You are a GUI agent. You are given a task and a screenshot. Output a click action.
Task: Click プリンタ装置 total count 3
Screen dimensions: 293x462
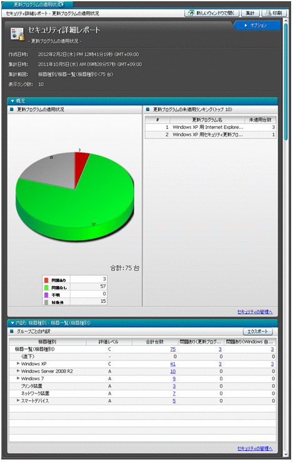[x=174, y=386]
